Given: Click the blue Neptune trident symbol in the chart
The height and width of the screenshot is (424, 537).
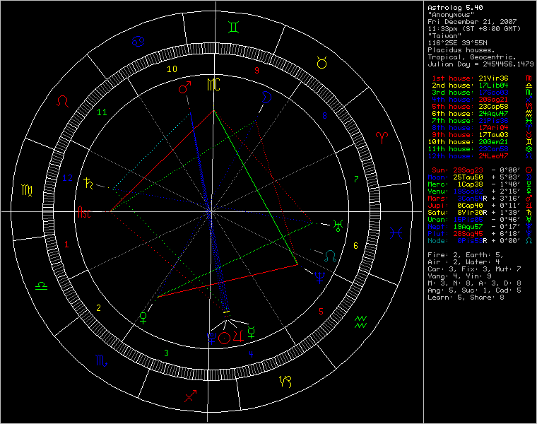Looking at the screenshot, I should 319,278.
